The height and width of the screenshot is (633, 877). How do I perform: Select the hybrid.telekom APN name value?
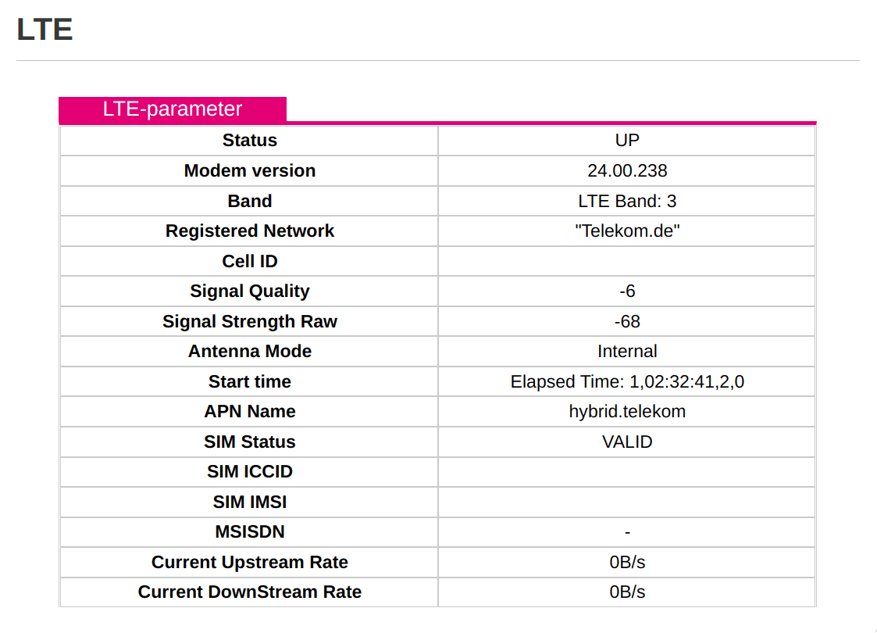point(627,412)
